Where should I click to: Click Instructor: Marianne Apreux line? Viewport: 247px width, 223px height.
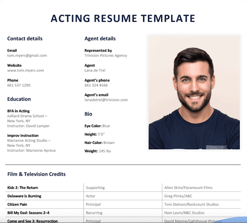click(x=31, y=151)
